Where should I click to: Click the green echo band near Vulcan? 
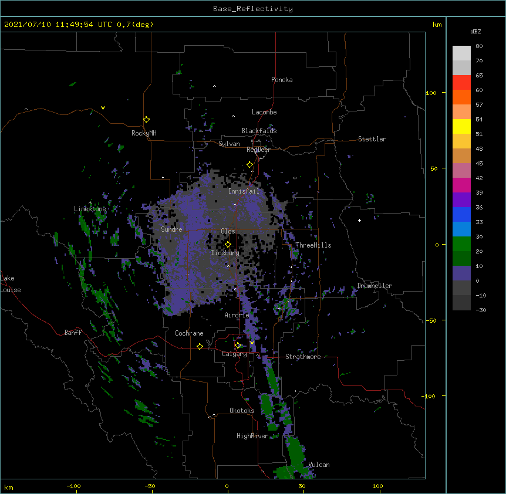point(295,451)
